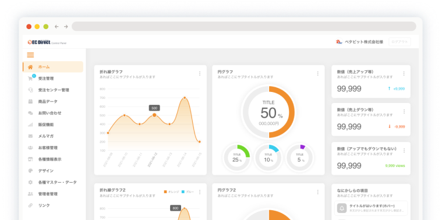442x220 pixels.
Task: Click the speech bubble icon for お問い合わせ
Action: pos(30,113)
